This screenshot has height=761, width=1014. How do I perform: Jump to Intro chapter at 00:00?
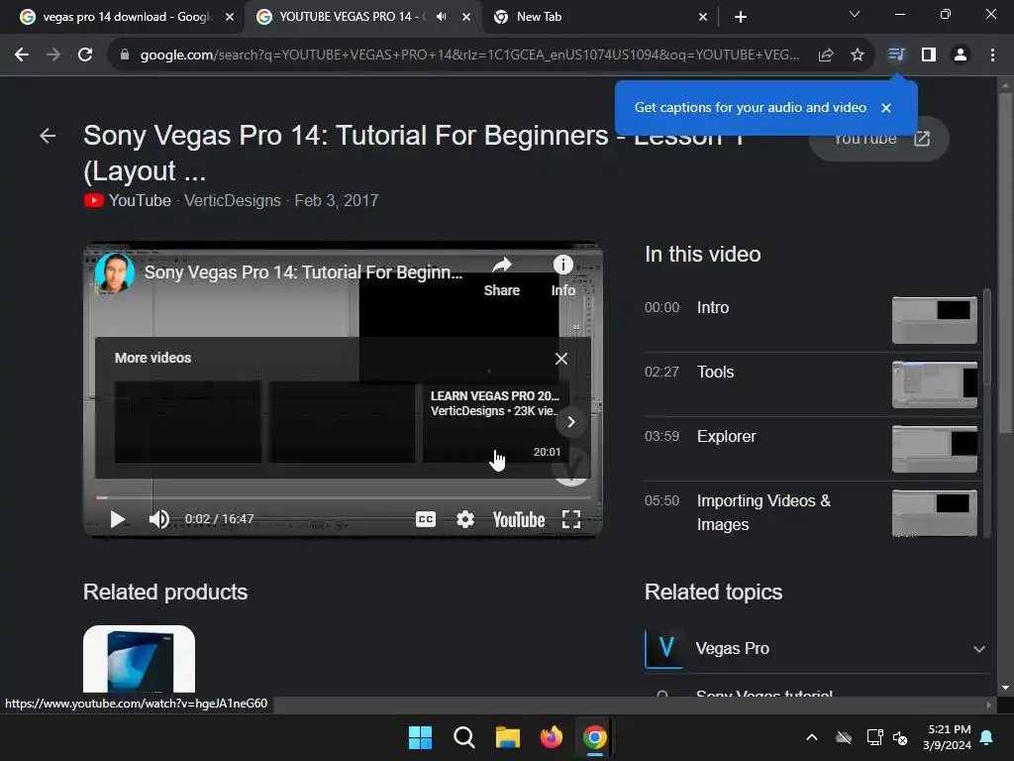(813, 320)
